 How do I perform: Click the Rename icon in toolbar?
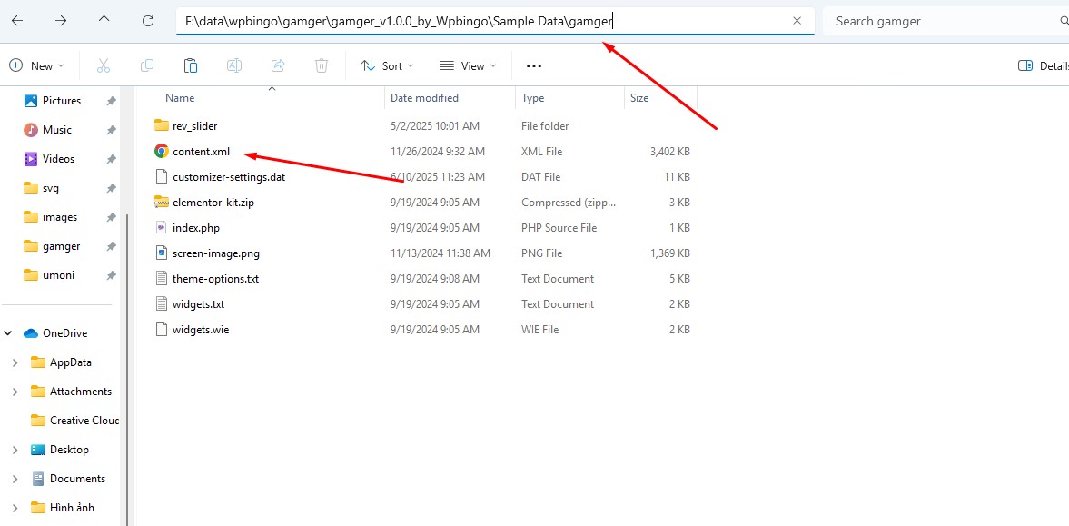[x=234, y=65]
